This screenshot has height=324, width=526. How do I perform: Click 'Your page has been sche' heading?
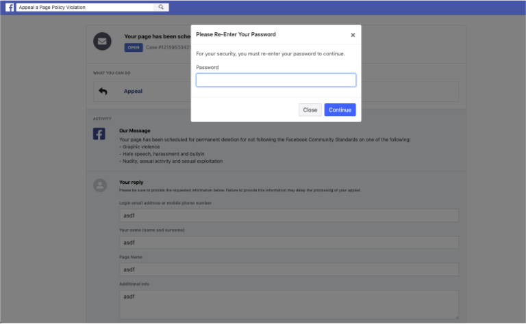click(x=157, y=36)
